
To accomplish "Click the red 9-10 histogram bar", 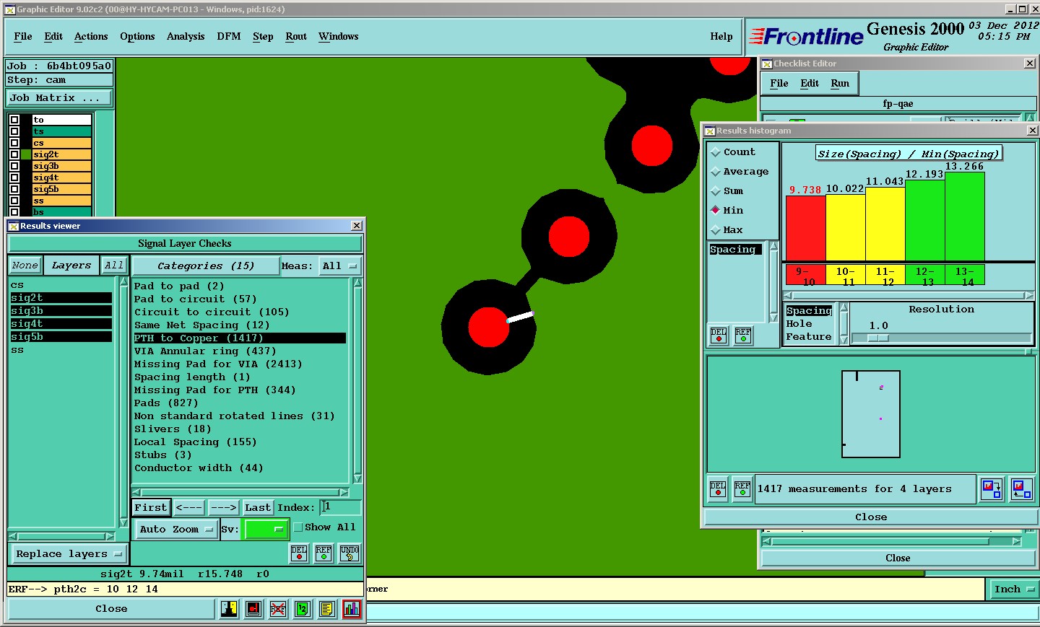I will pyautogui.click(x=806, y=228).
